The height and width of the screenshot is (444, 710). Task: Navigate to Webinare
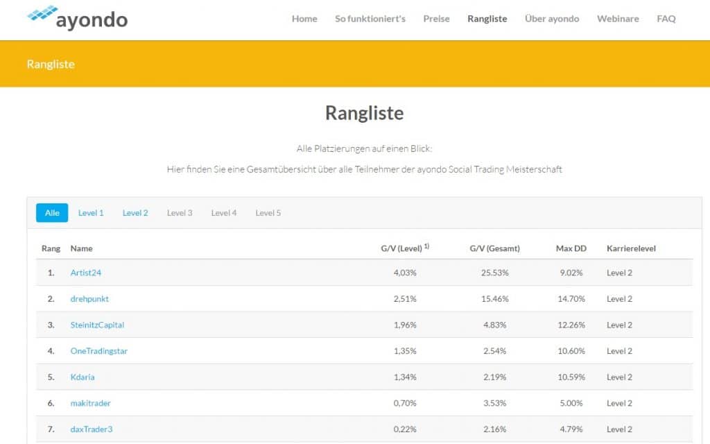[618, 19]
